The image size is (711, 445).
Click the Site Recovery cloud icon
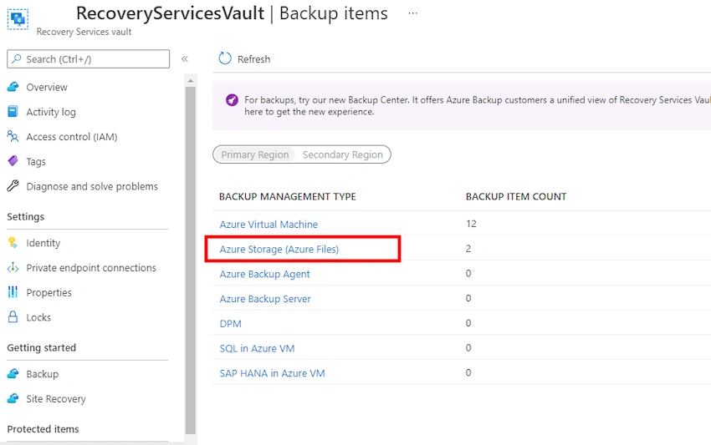coord(13,398)
